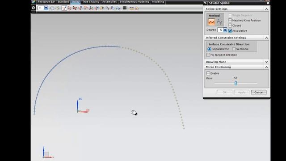Collapse Inferred Constraint Settings section
Screen dimensions: 286x161
(266, 38)
